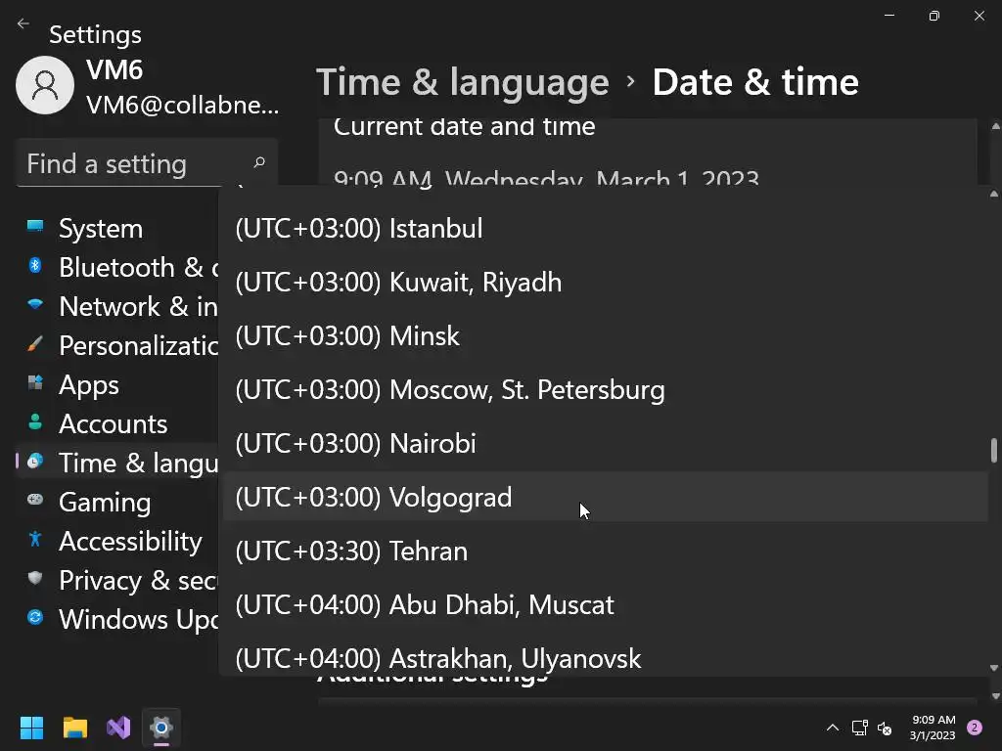Click the Gaming controller icon

pos(35,501)
